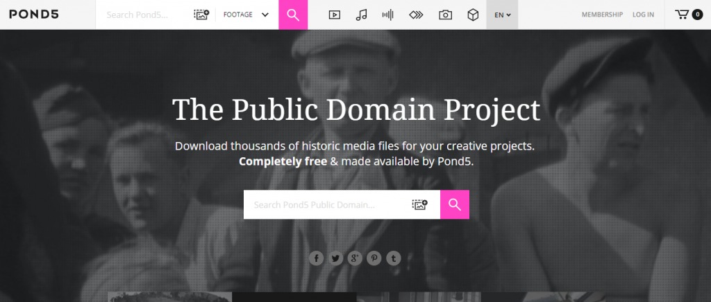Viewport: 711px width, 302px height.
Task: Share on Twitter
Action: click(x=335, y=258)
